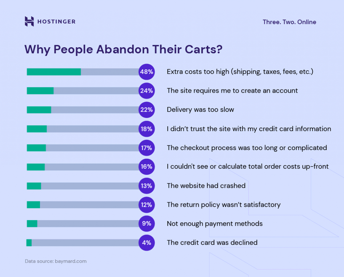Click the green bar for extra costs
The height and width of the screenshot is (277, 344).
tap(54, 72)
